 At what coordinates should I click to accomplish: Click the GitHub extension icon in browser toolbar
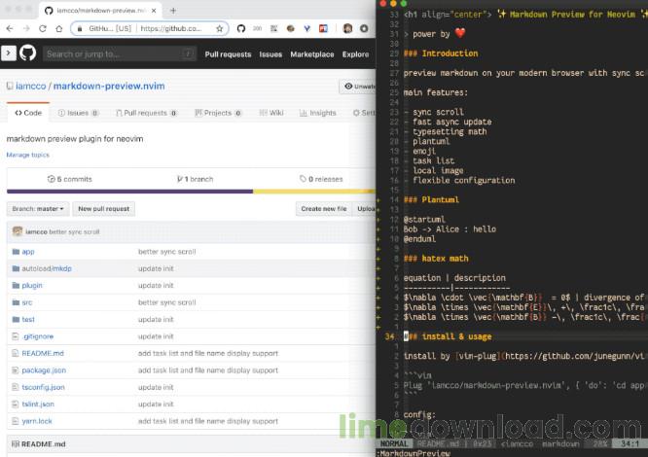tap(240, 28)
